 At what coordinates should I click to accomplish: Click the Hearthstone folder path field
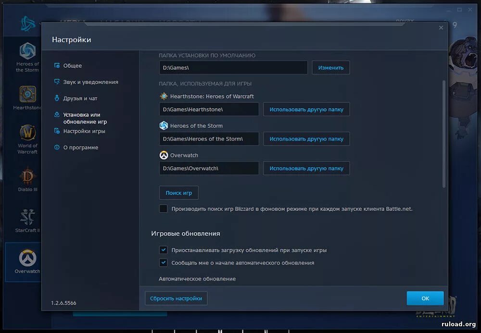click(x=209, y=110)
